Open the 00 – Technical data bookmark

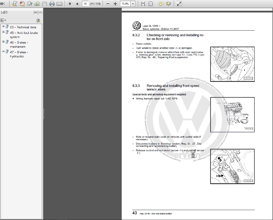coord(23,27)
